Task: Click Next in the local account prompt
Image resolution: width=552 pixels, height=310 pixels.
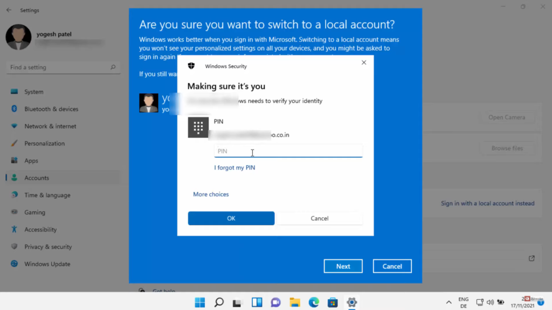Action: (x=343, y=266)
